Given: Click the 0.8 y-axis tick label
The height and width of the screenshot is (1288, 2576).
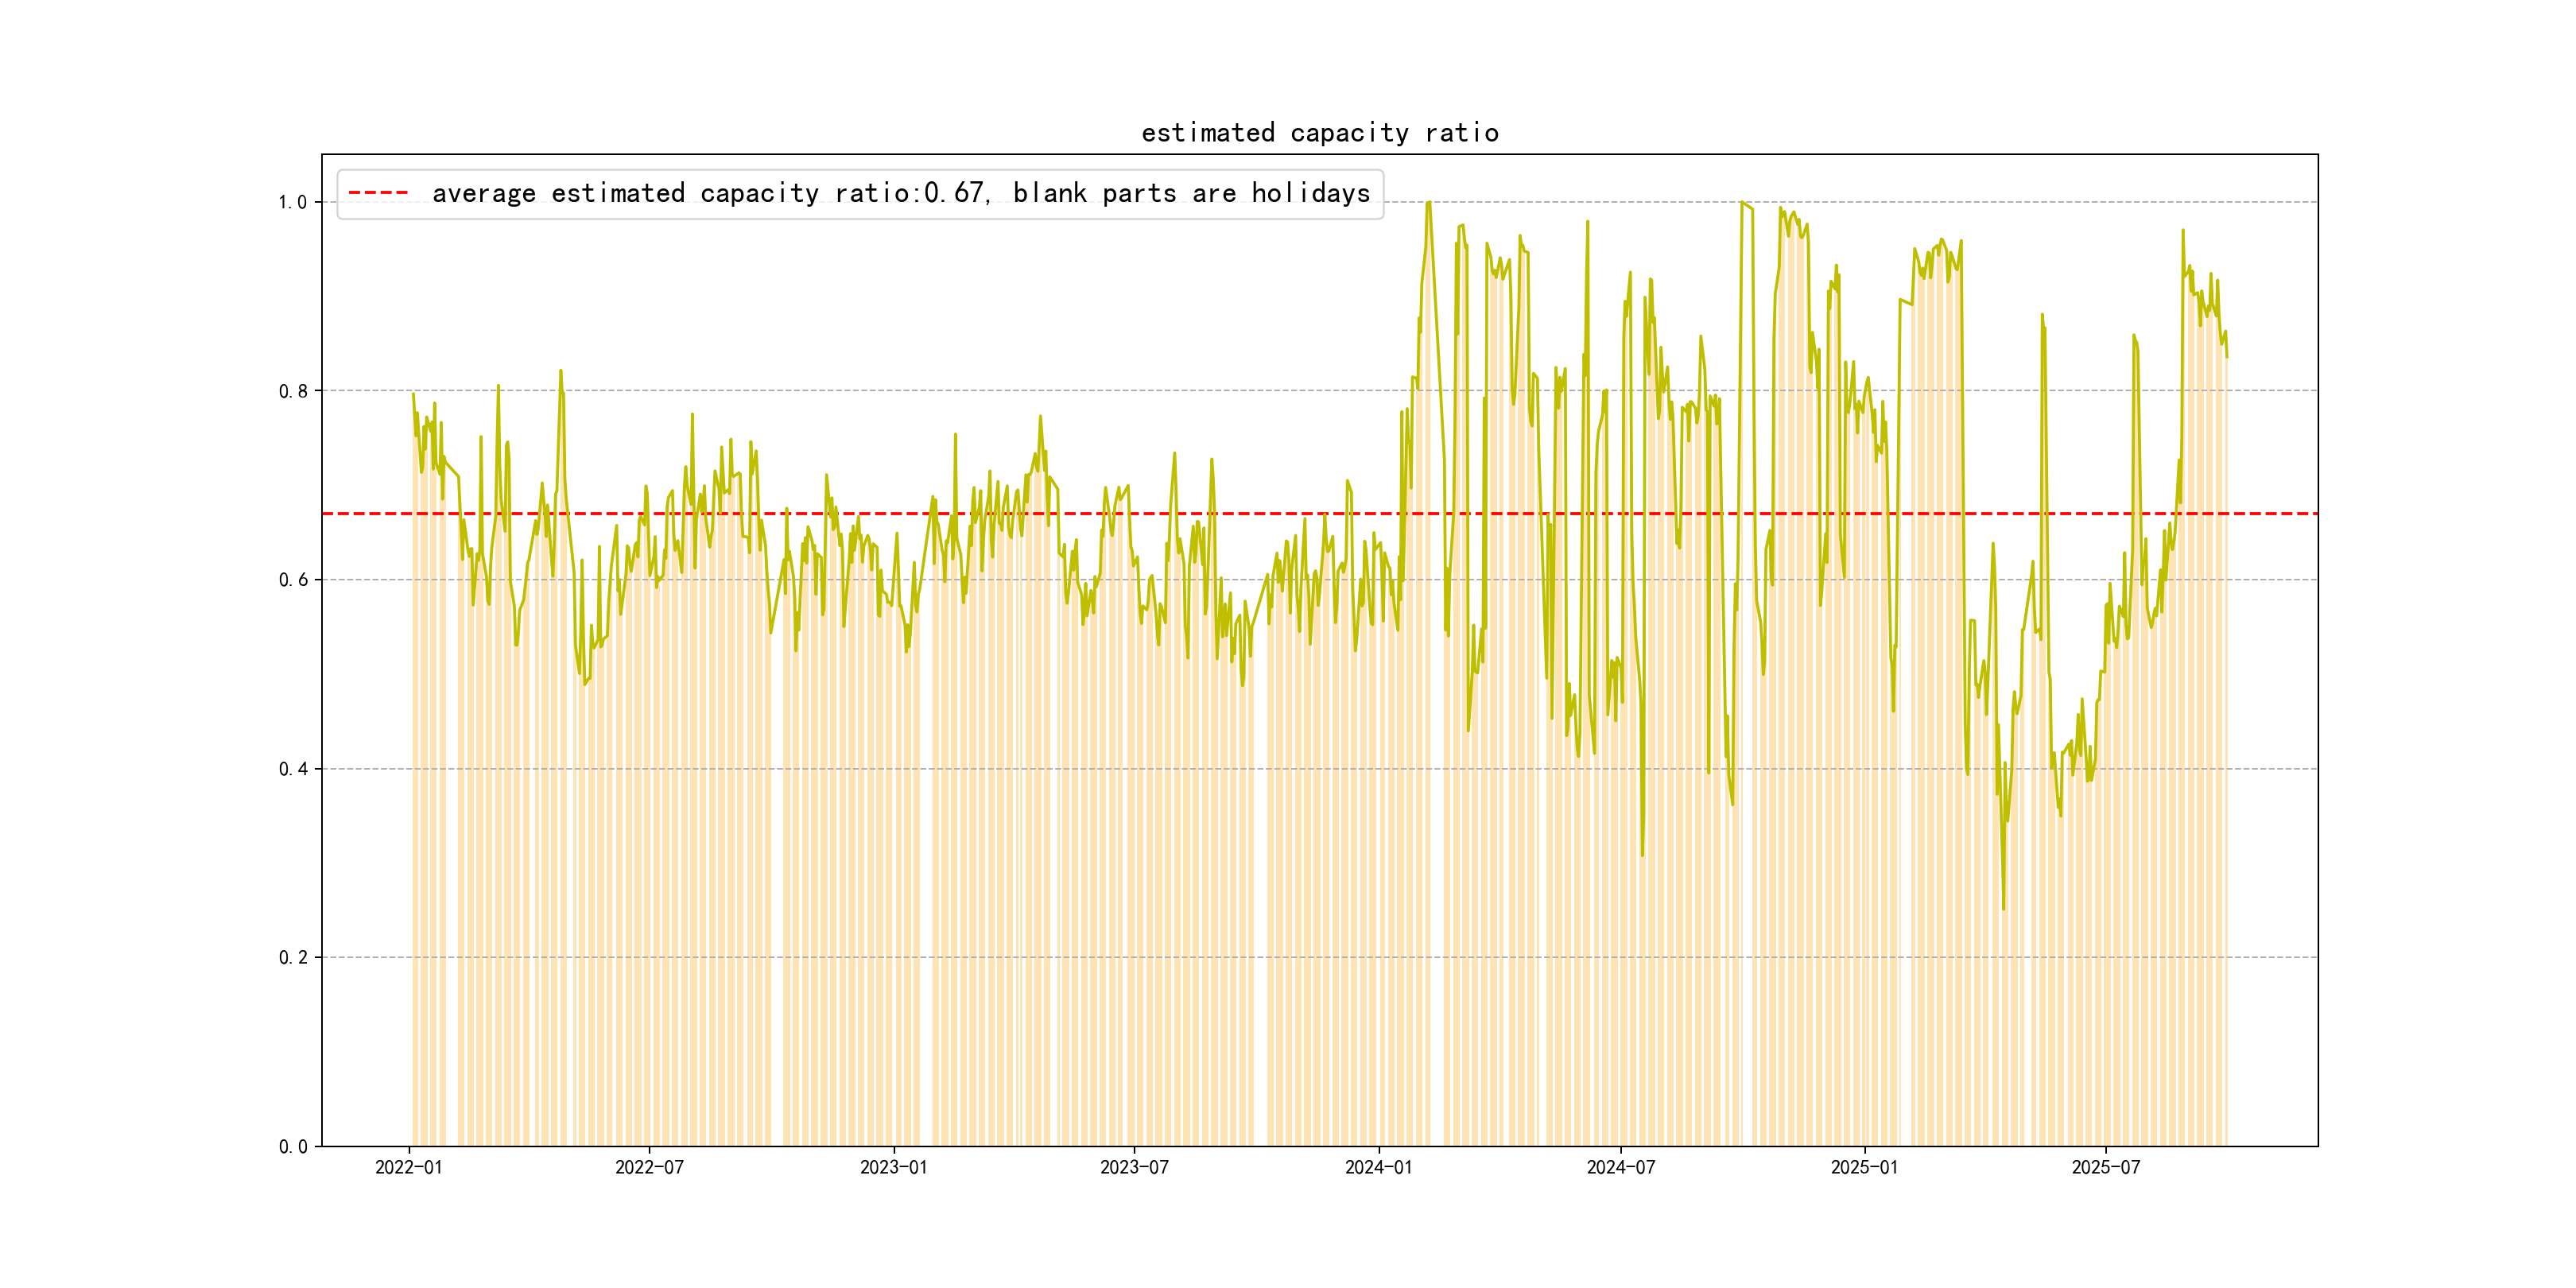Looking at the screenshot, I should (292, 391).
